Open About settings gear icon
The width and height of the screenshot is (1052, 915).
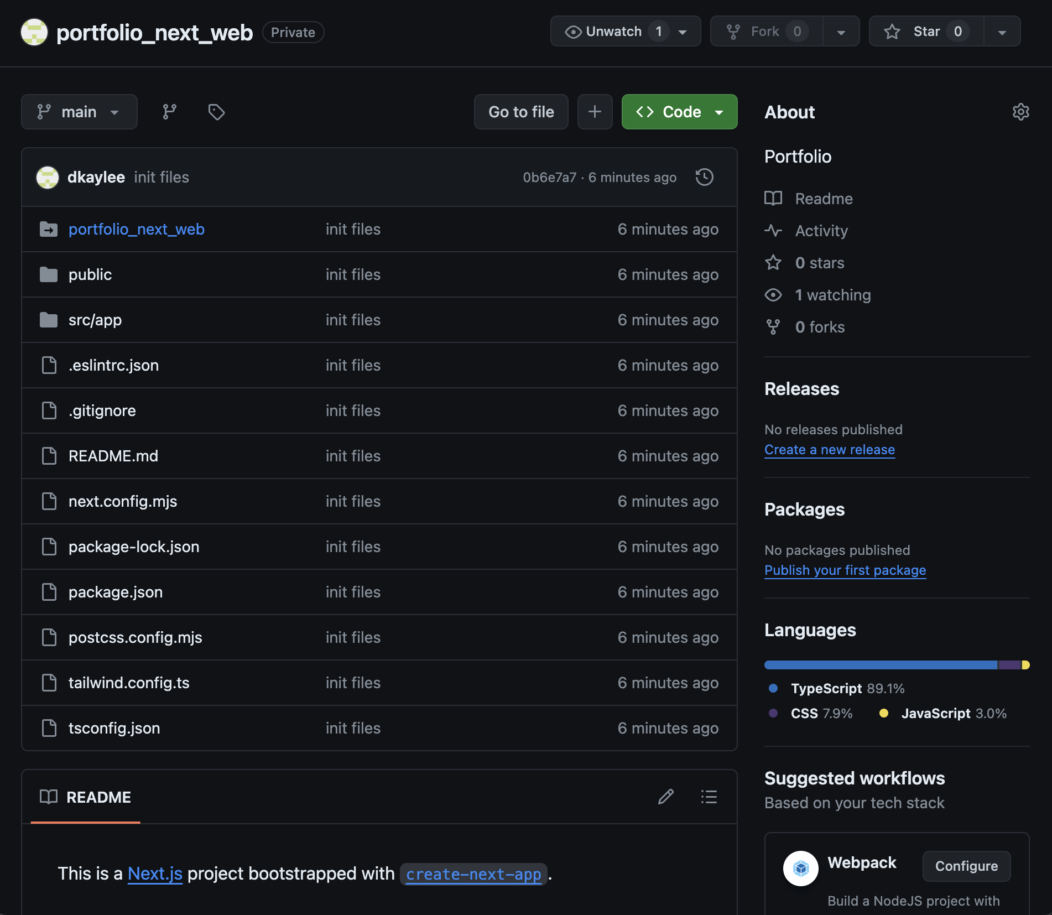(1020, 112)
